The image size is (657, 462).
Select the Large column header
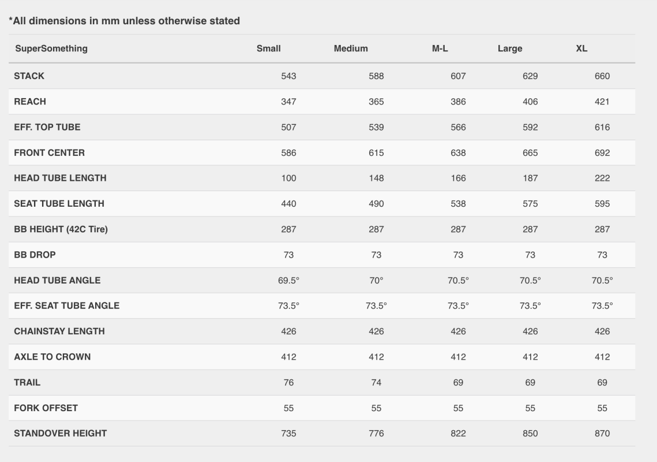pyautogui.click(x=510, y=49)
